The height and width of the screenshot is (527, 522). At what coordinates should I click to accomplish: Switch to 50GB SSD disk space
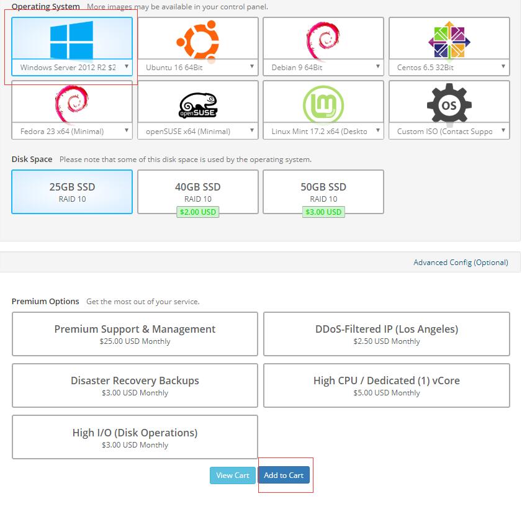click(x=323, y=192)
